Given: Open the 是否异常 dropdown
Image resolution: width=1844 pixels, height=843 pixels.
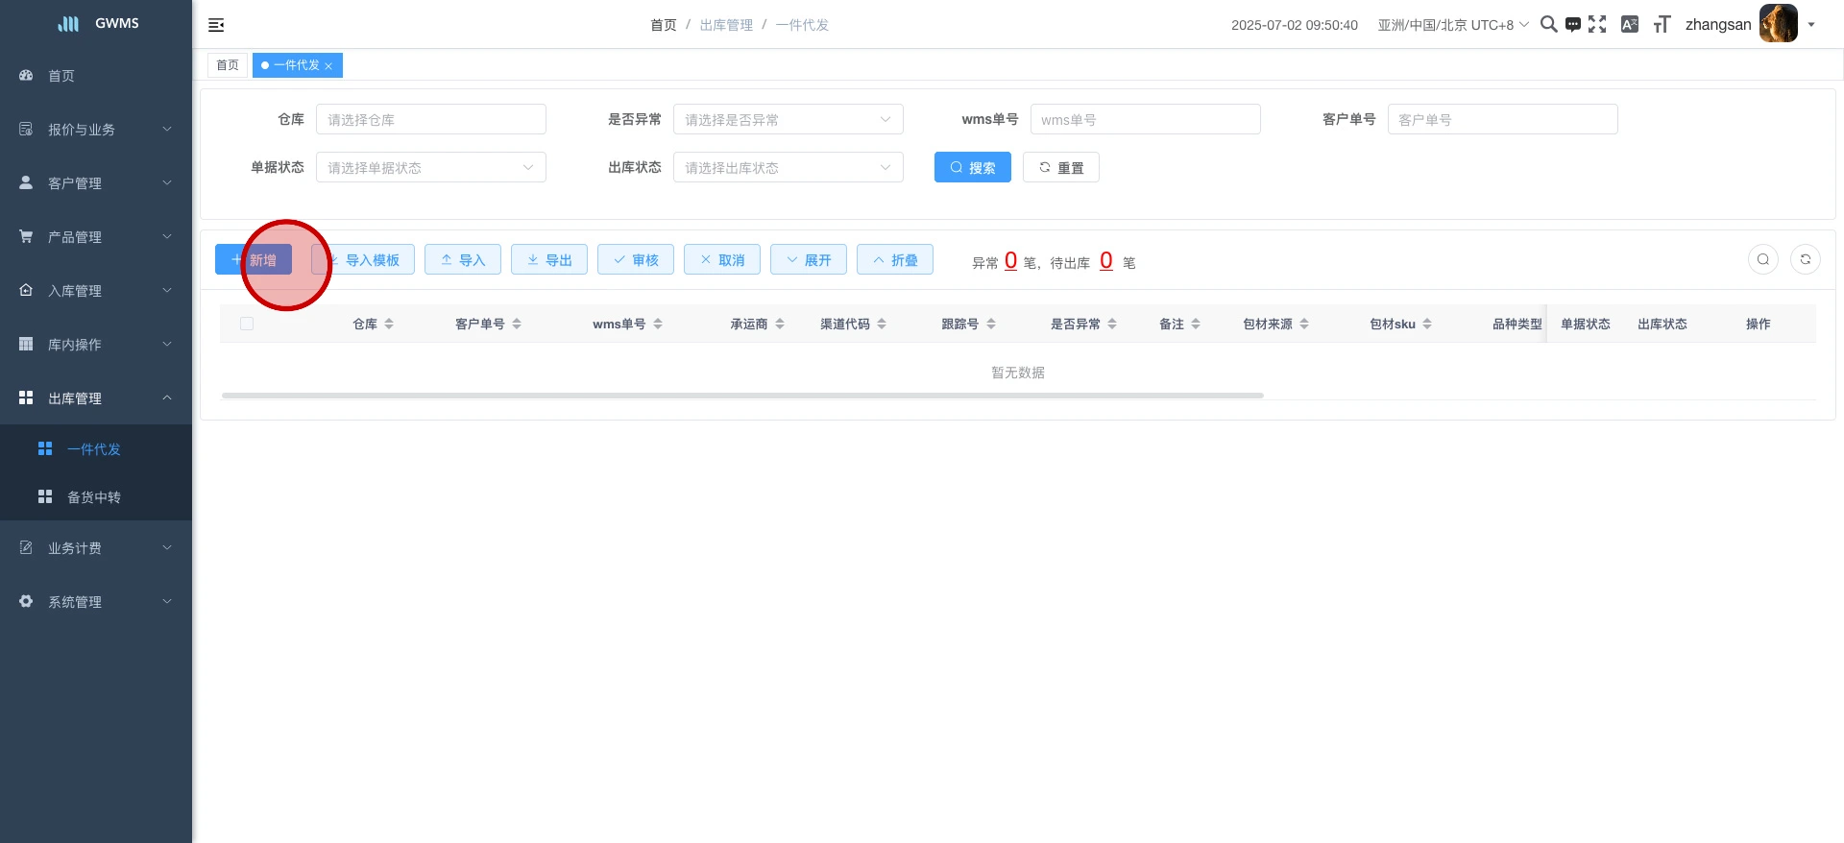Looking at the screenshot, I should (x=788, y=120).
